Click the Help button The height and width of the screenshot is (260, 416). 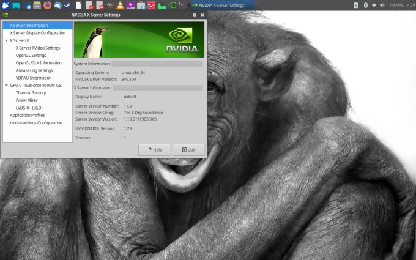point(155,150)
